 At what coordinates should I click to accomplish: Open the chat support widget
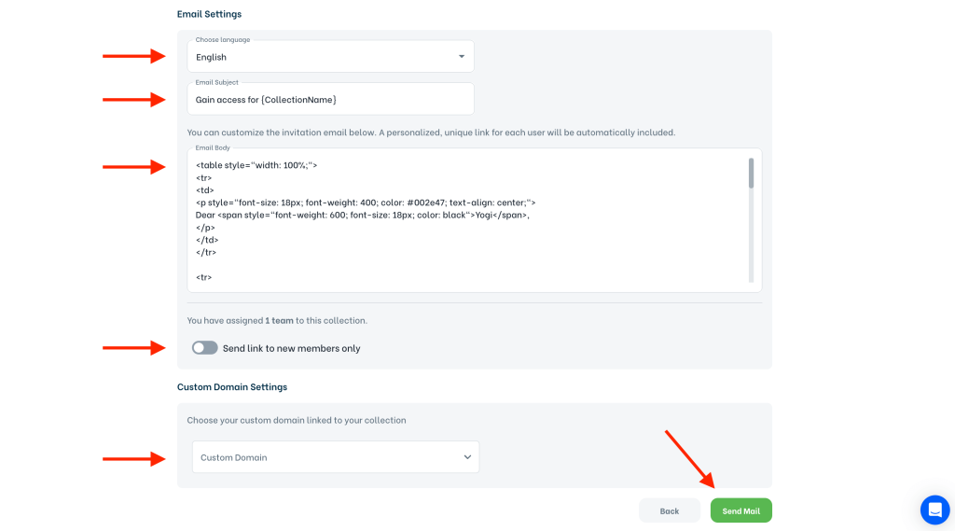934,510
